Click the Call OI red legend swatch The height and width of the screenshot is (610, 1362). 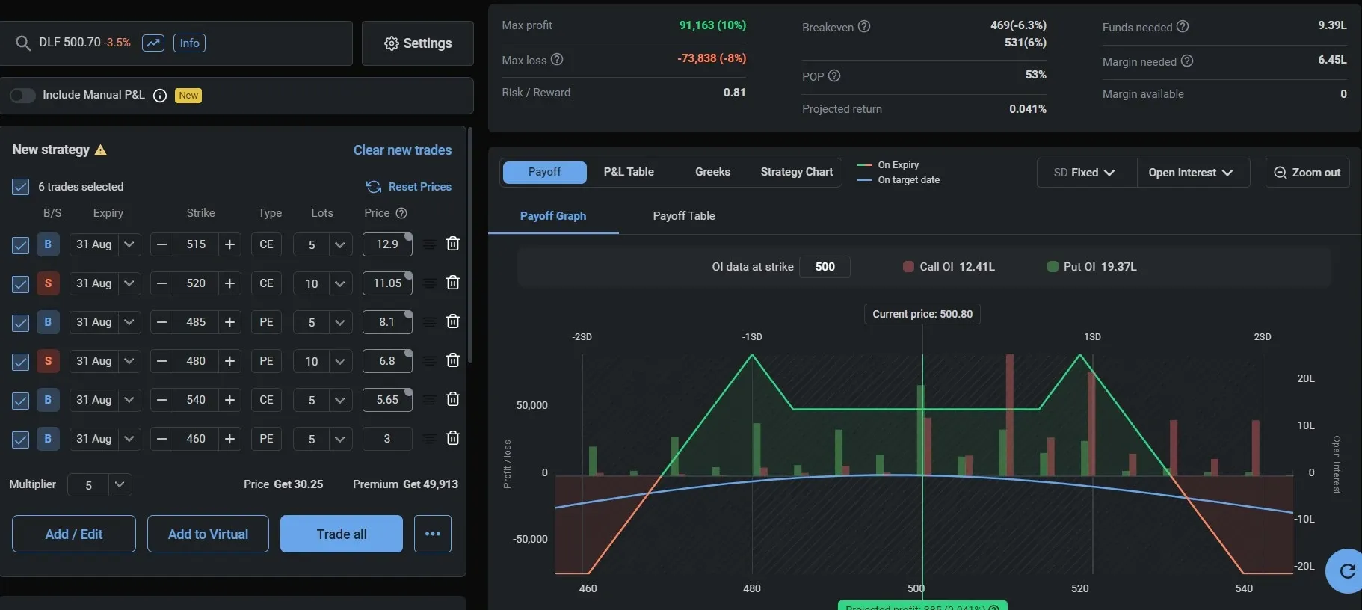click(x=908, y=267)
